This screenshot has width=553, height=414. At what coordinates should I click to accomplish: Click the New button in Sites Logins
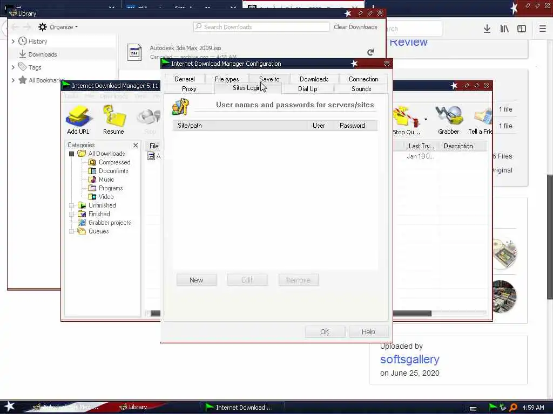coord(197,280)
